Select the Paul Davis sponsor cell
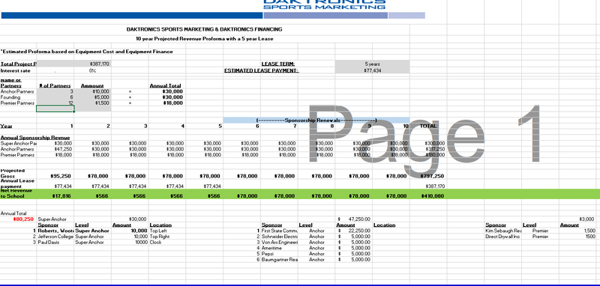The width and height of the screenshot is (600, 286). 55,243
